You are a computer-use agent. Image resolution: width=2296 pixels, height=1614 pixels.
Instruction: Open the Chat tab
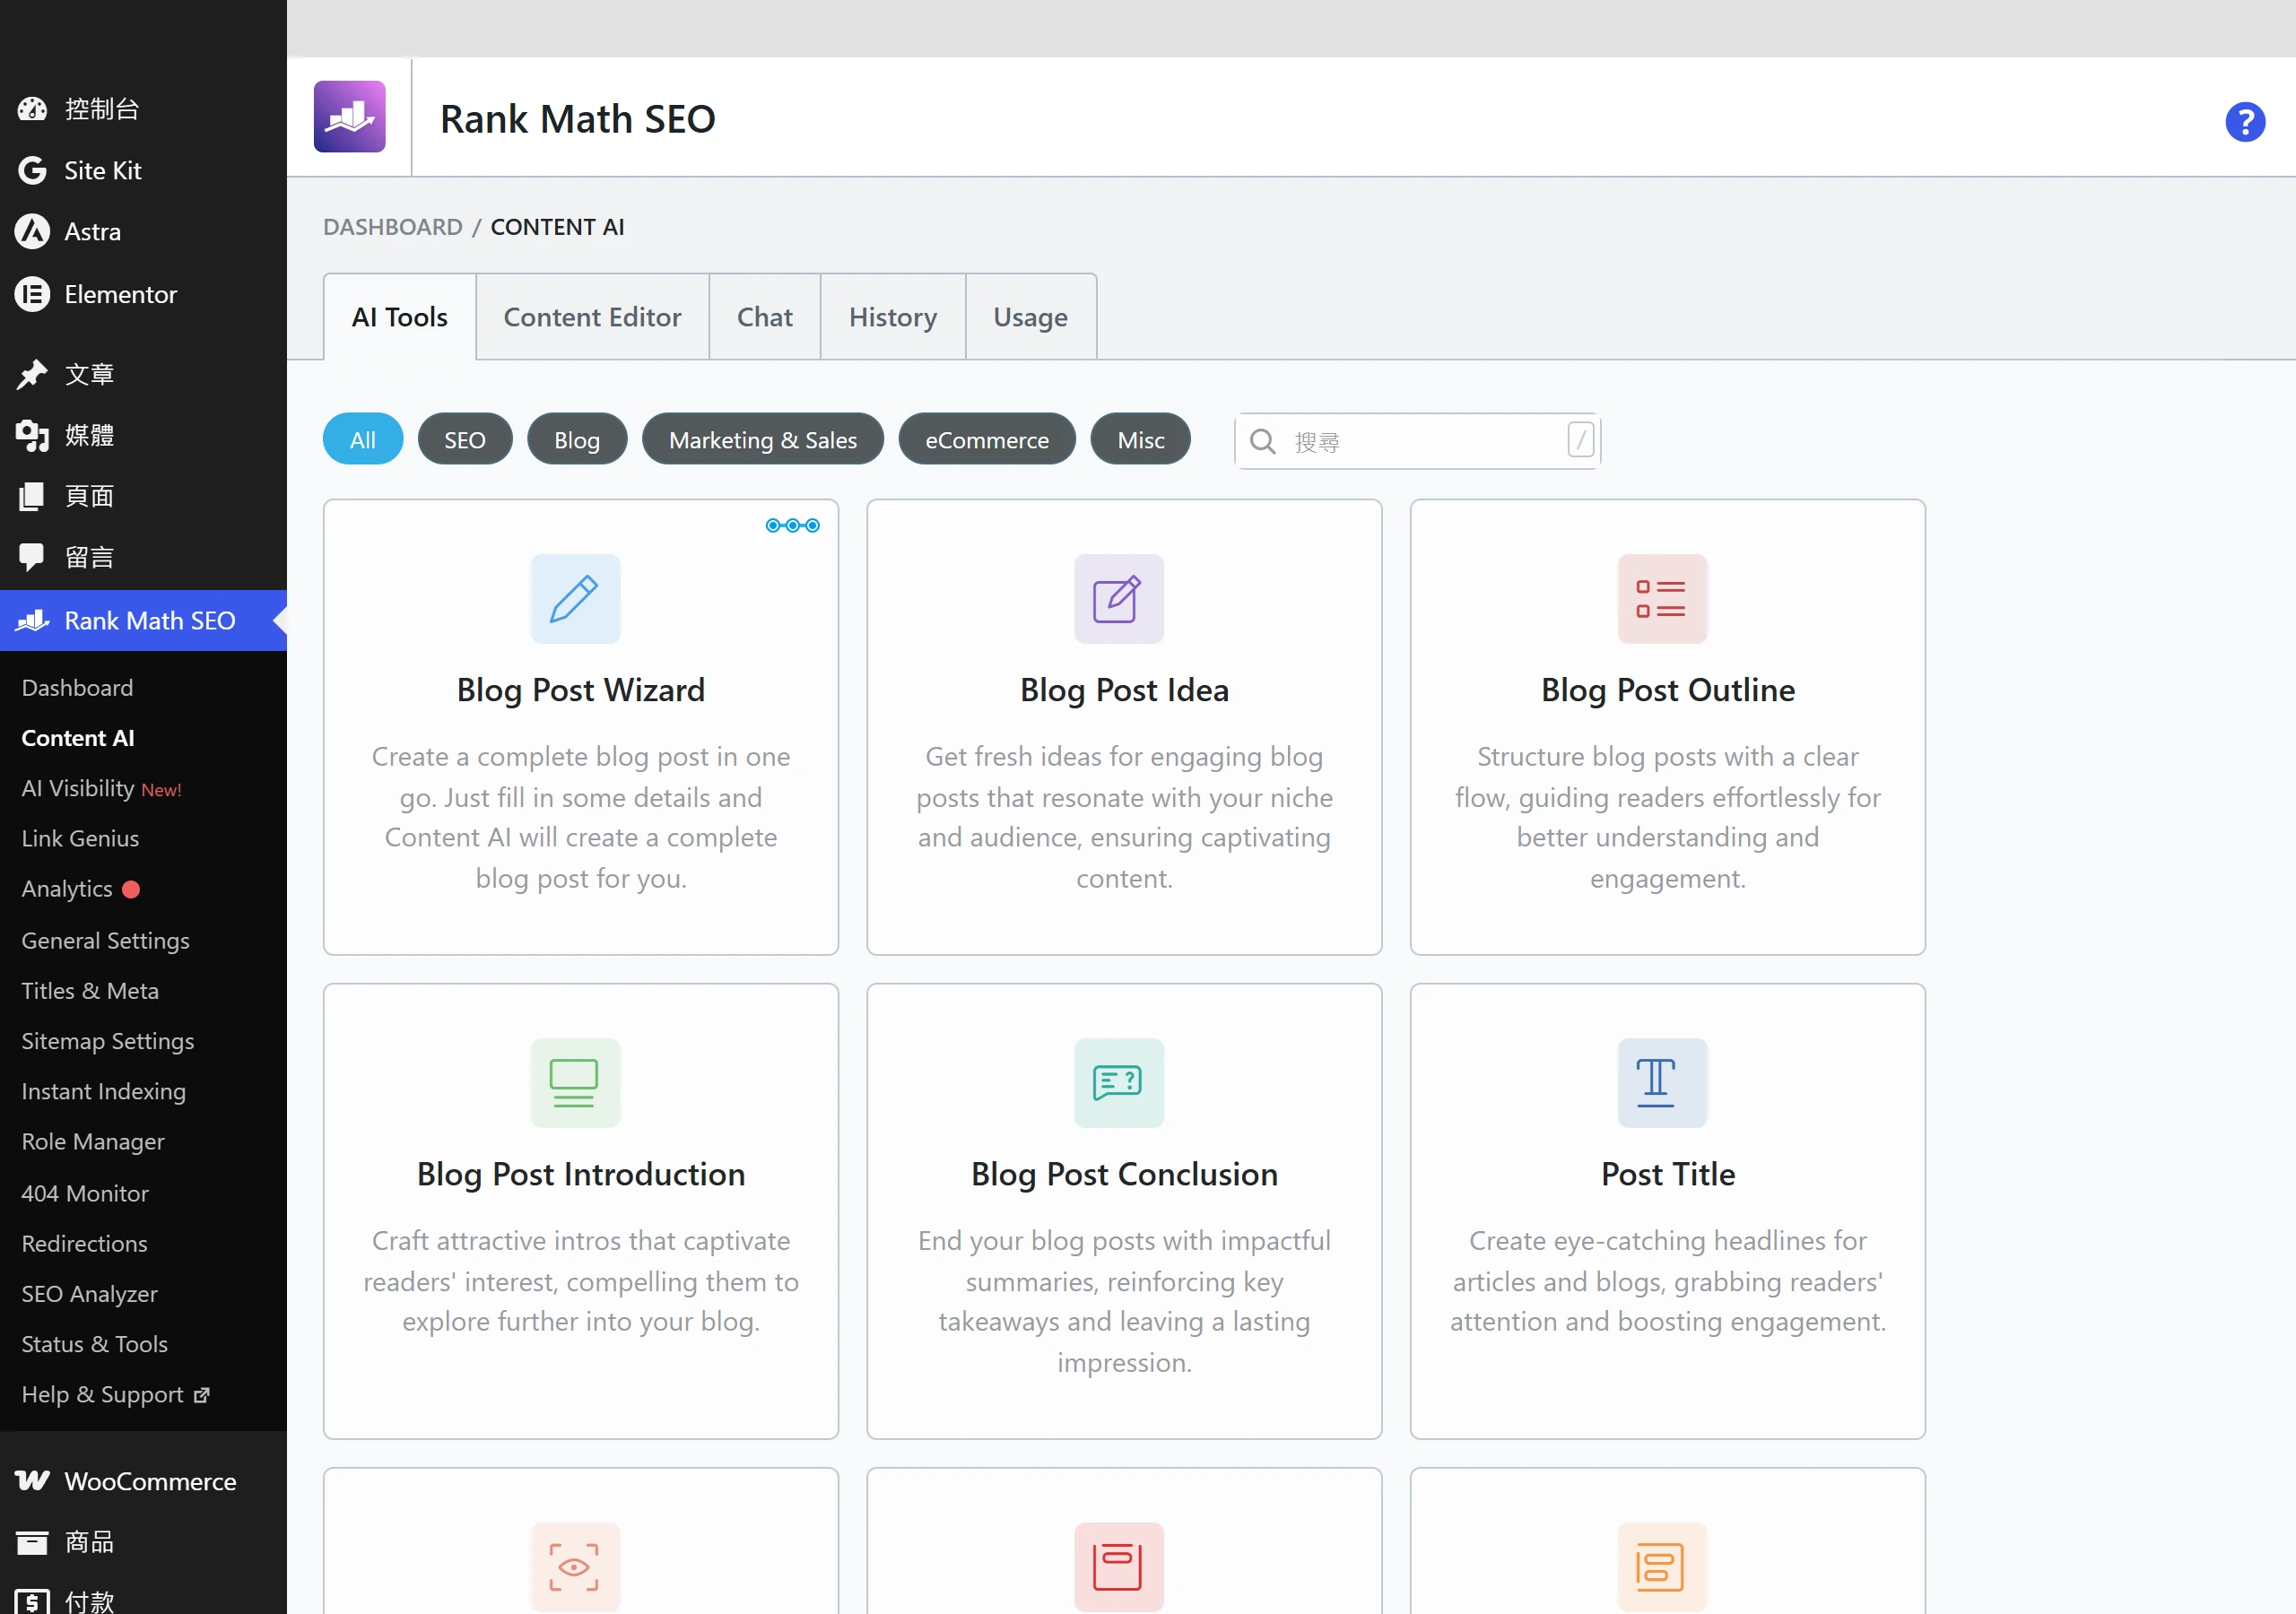point(765,317)
